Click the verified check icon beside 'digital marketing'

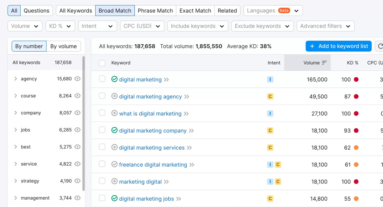coord(114,79)
